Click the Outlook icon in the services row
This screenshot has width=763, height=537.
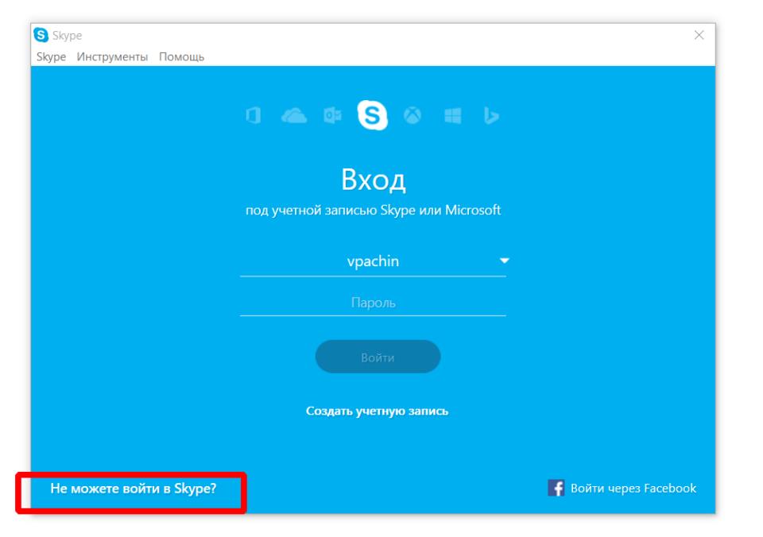click(x=332, y=116)
